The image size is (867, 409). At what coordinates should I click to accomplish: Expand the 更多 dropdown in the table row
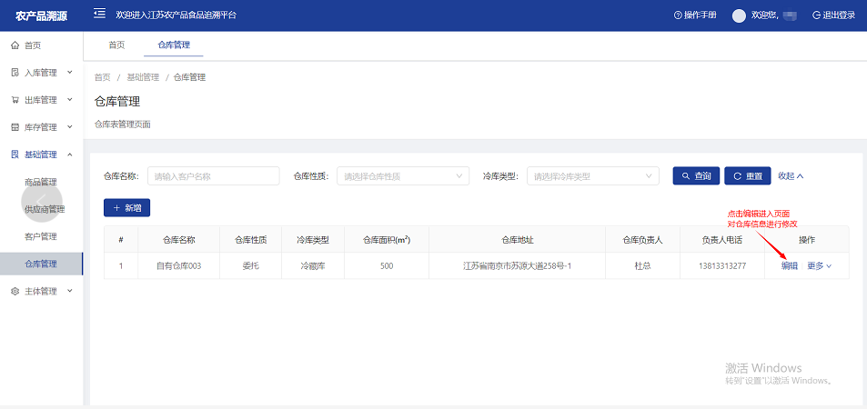click(x=820, y=266)
